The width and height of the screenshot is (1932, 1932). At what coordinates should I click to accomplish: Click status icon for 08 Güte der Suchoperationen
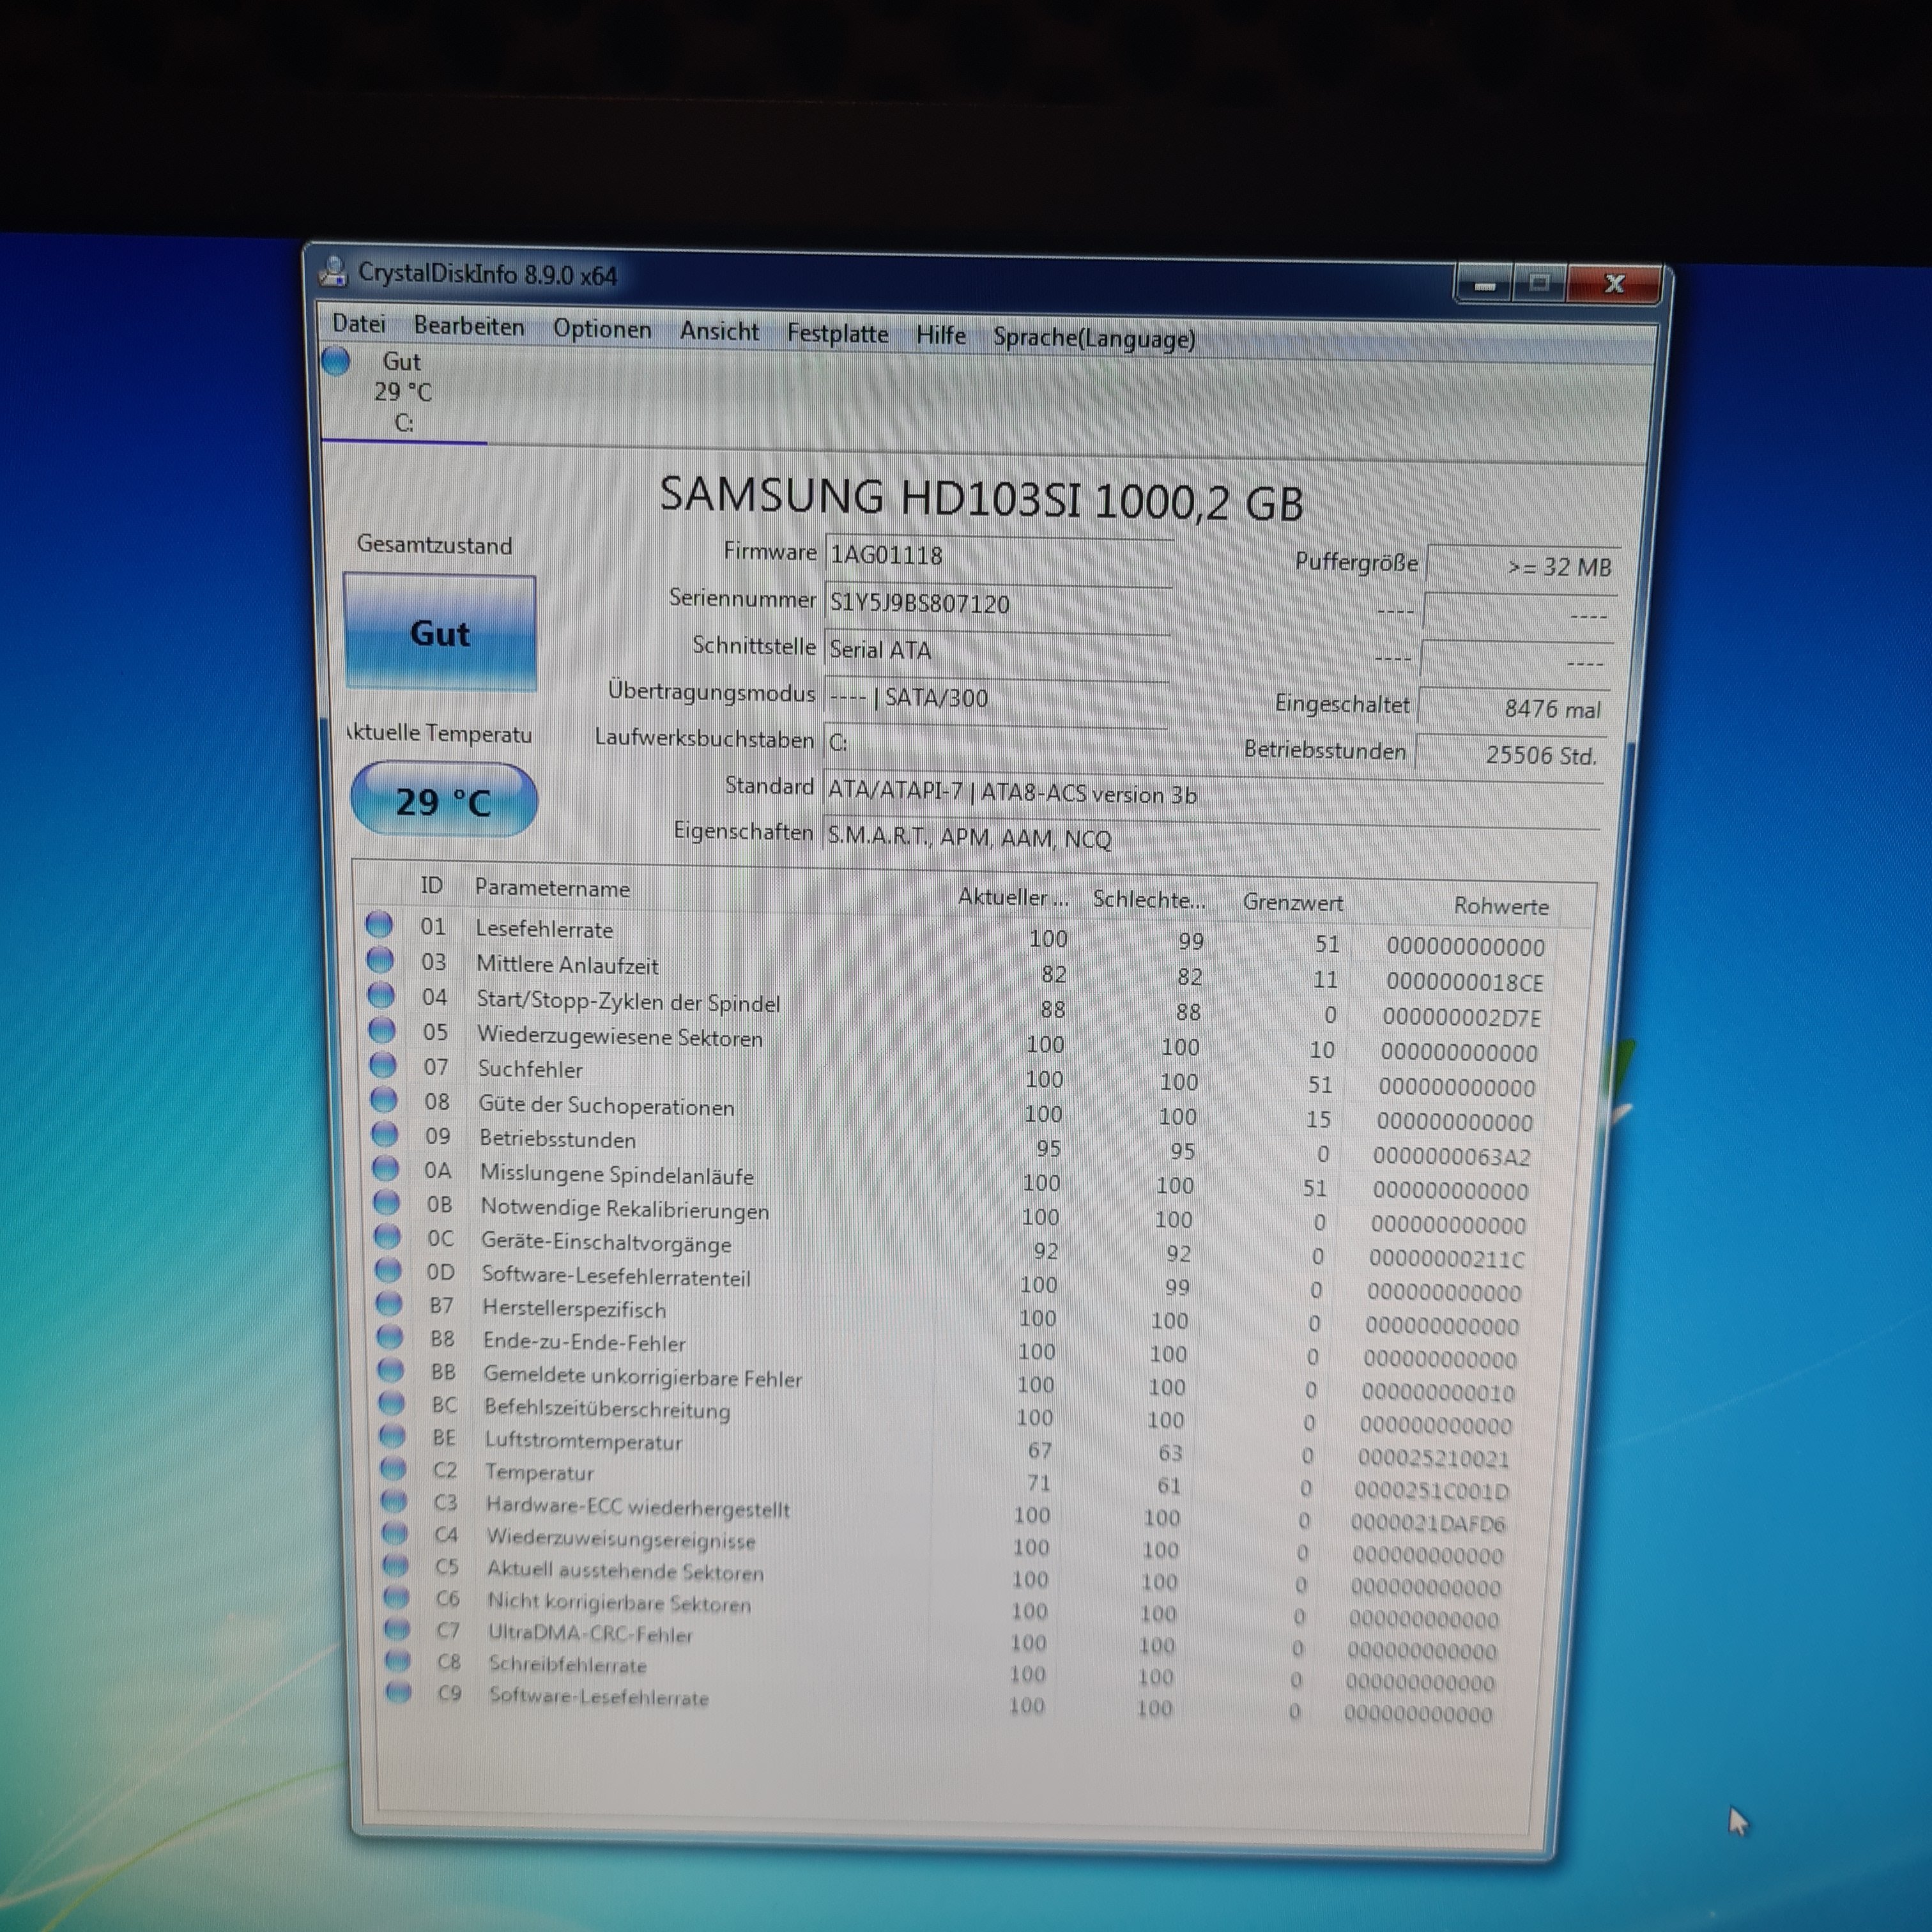click(x=384, y=1099)
